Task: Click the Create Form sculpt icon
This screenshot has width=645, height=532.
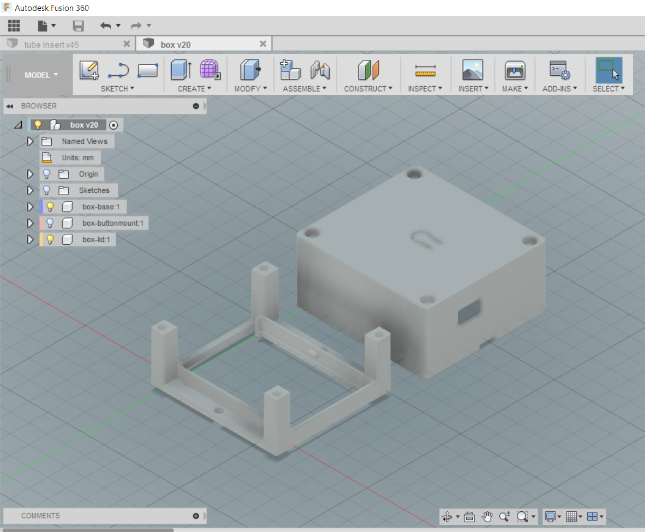Action: [x=210, y=69]
